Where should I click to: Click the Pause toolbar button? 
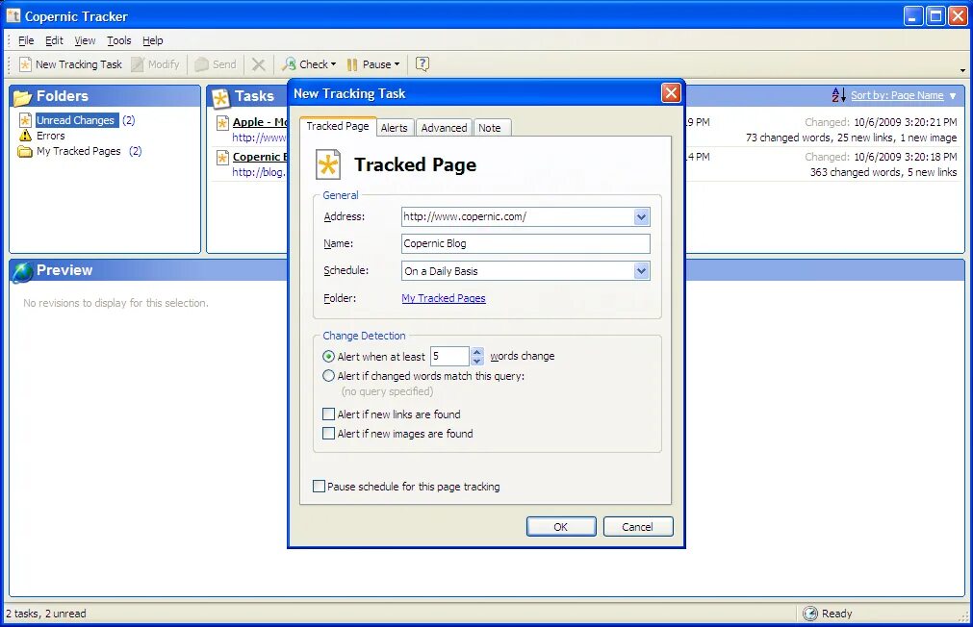coord(369,64)
